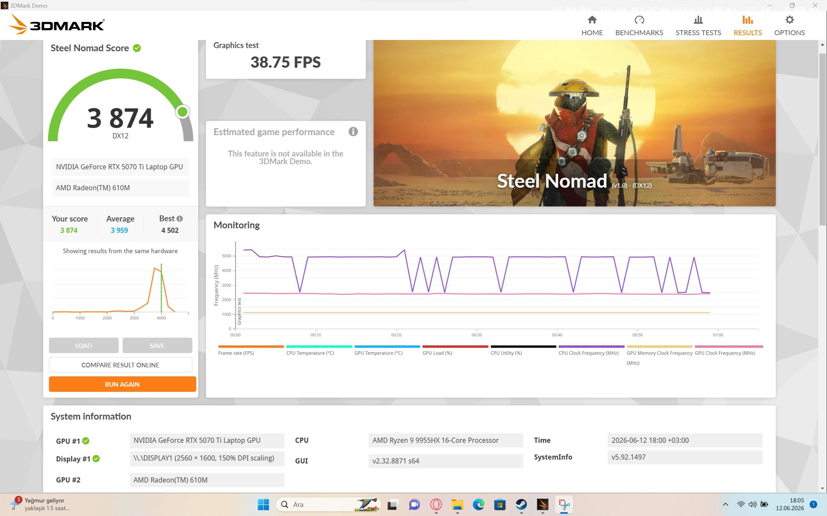Image resolution: width=827 pixels, height=516 pixels.
Task: Click the 3DMark logo
Action: [x=57, y=24]
